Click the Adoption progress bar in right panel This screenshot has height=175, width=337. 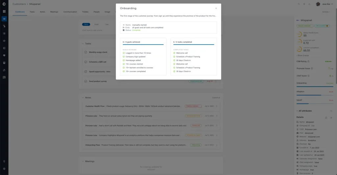[315, 95]
